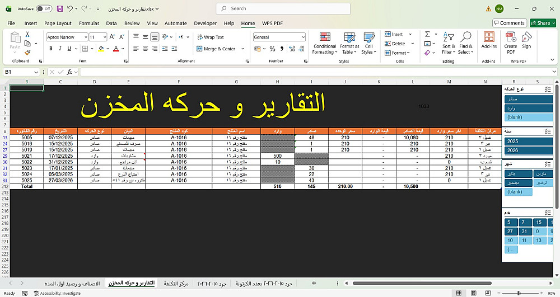Click the zoom slider handle
The image size is (560, 297).
519,293
